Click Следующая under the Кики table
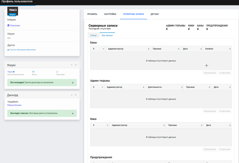Screen dimensions: 239x163 tap(225, 149)
